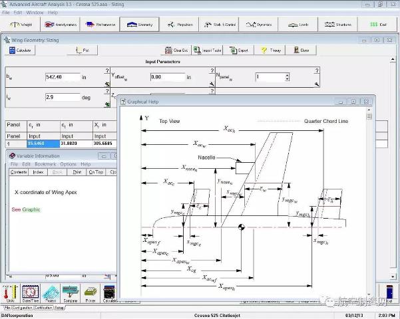Open the main Window menu
Image resolution: width=400 pixels, height=319 pixels.
coord(35,13)
